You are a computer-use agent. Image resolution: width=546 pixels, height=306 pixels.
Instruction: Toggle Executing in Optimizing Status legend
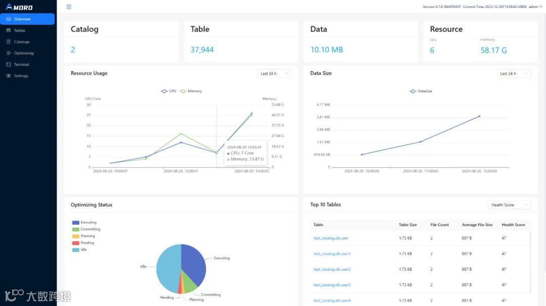click(x=84, y=222)
